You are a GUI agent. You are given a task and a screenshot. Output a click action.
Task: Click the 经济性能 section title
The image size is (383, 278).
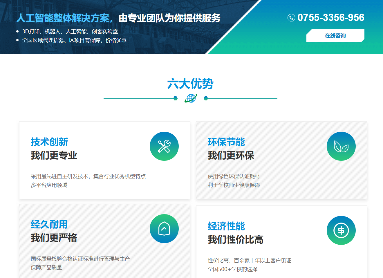pos(226,226)
